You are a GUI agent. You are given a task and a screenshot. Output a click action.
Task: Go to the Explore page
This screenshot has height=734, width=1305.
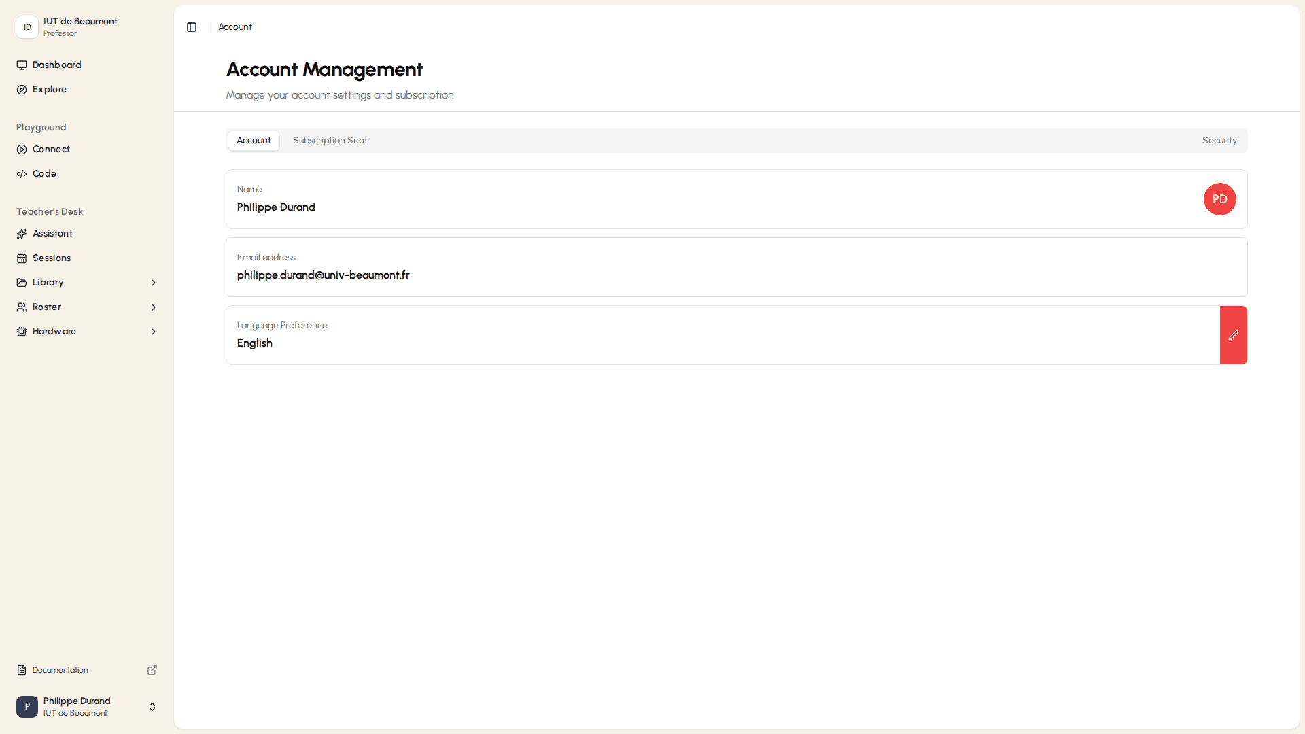(87, 90)
